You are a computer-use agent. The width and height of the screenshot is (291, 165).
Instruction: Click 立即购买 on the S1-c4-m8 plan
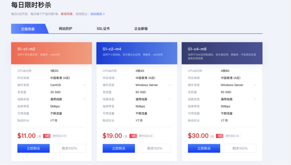pos(204,148)
